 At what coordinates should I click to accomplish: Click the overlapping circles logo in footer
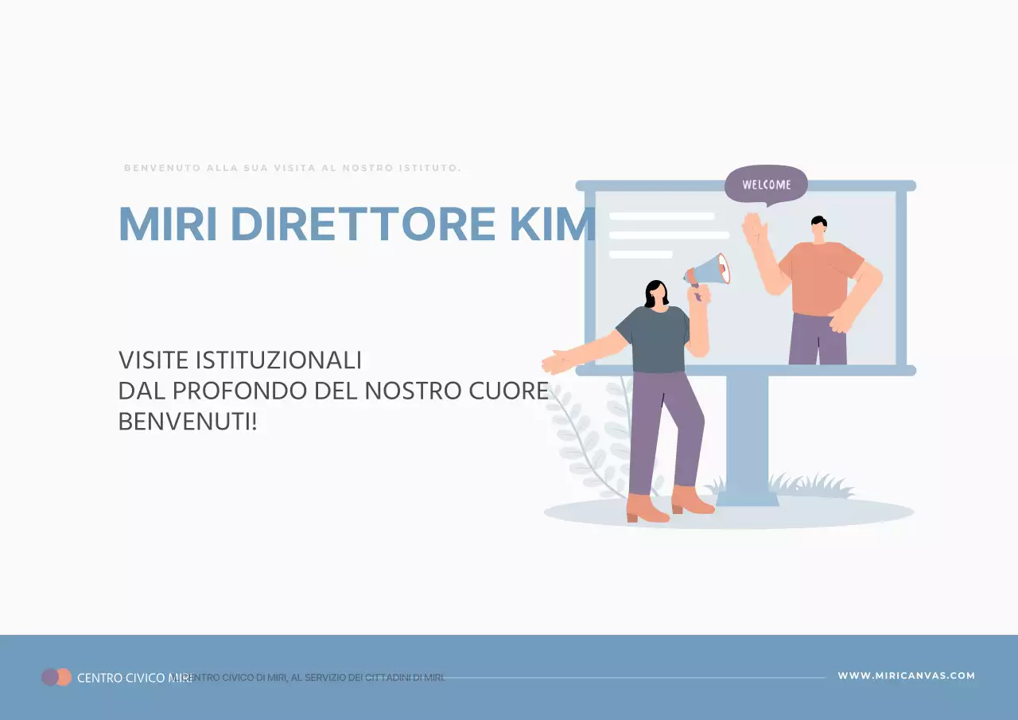pyautogui.click(x=56, y=677)
